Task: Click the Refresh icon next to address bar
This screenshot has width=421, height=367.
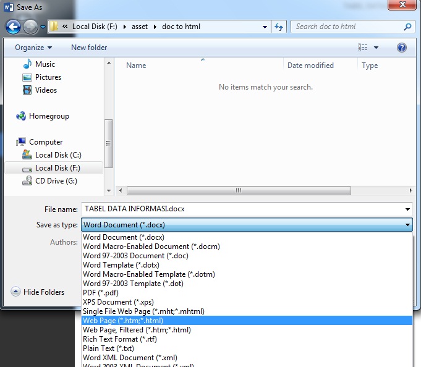Action: click(279, 27)
